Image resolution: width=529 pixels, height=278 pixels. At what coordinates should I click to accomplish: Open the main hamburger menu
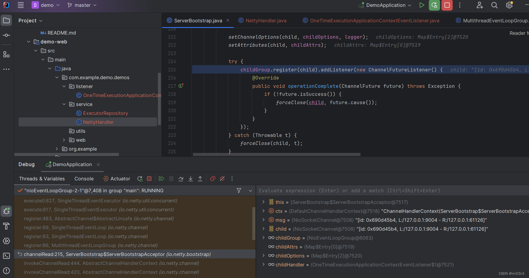click(21, 5)
